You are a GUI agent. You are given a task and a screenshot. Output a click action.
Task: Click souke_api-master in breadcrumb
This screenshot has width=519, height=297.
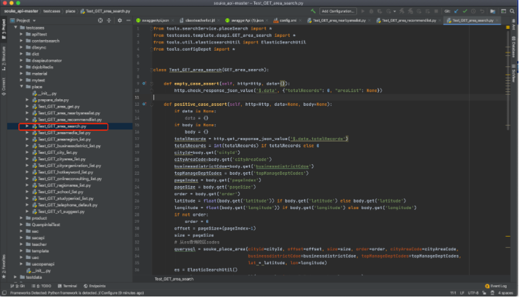pyautogui.click(x=21, y=11)
